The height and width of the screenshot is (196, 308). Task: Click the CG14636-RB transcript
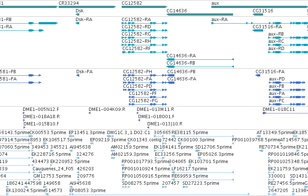coord(200,67)
